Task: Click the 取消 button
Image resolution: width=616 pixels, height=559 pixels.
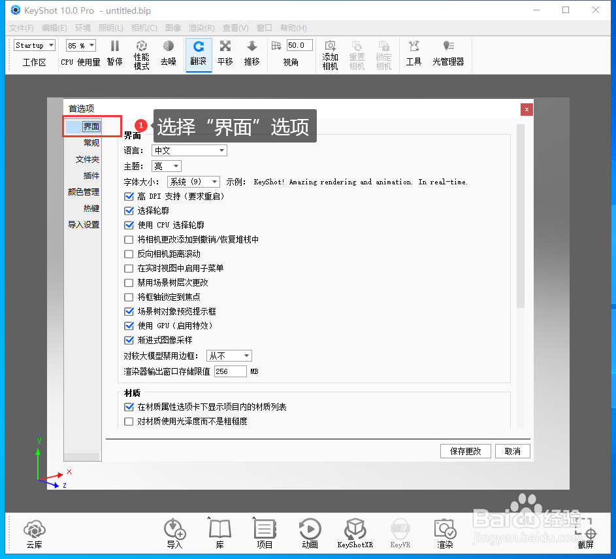Action: [x=513, y=451]
